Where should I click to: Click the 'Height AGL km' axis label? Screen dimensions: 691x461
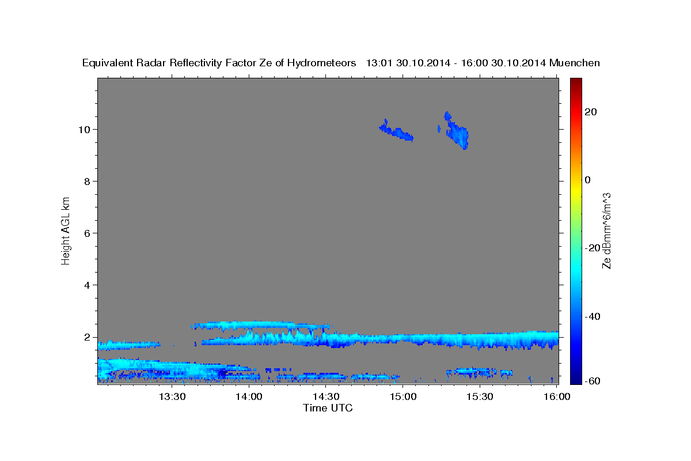click(66, 230)
